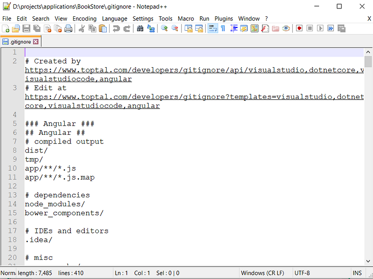Screen dimensions: 373x279
Task: Print the document with the printer icon
Action: tap(68, 28)
